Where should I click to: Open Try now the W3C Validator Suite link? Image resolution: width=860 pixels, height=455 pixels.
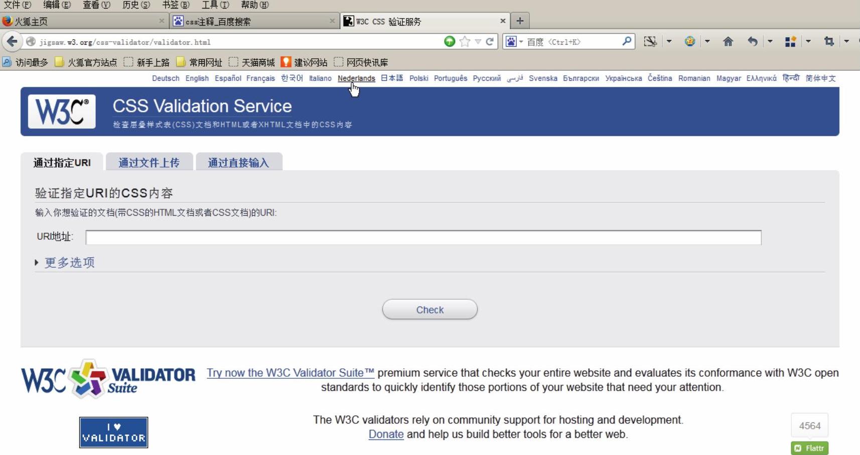(x=291, y=373)
